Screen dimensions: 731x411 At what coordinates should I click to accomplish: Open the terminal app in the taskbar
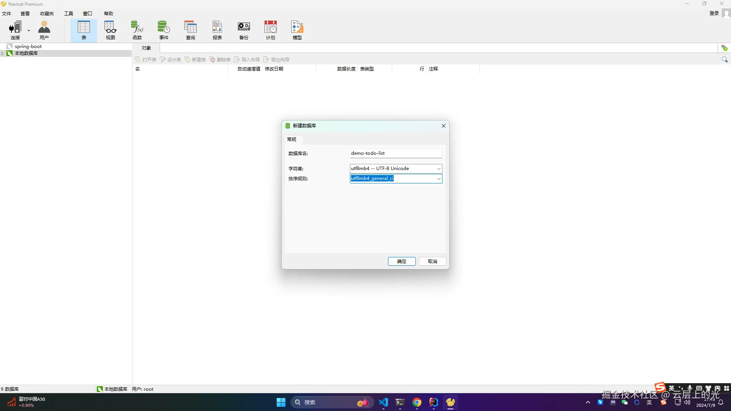click(x=400, y=402)
